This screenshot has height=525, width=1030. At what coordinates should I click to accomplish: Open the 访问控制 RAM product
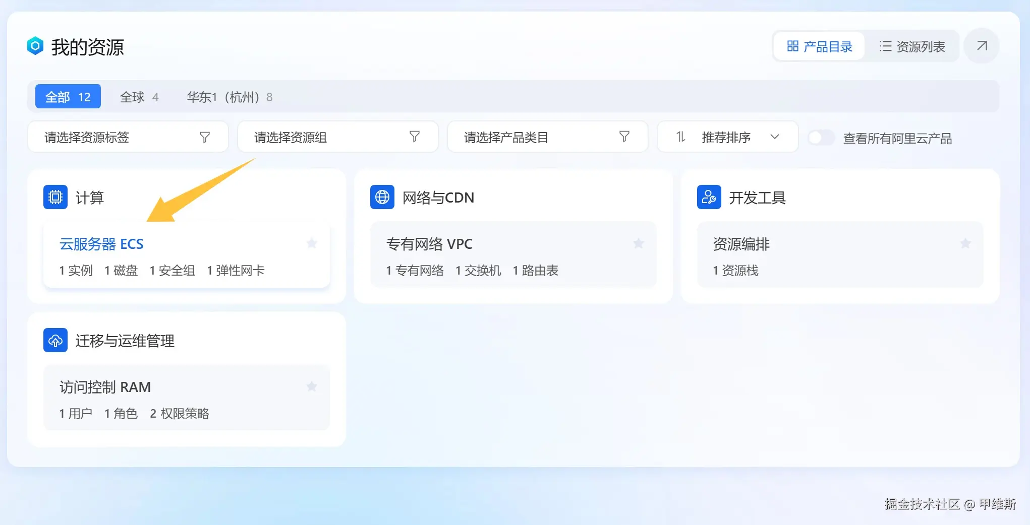pos(105,387)
